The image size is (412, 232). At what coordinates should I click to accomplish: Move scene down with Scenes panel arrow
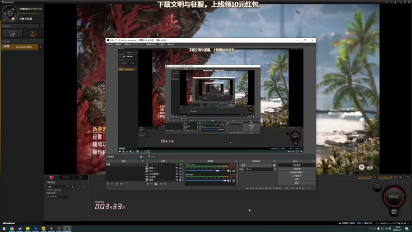coord(122,184)
